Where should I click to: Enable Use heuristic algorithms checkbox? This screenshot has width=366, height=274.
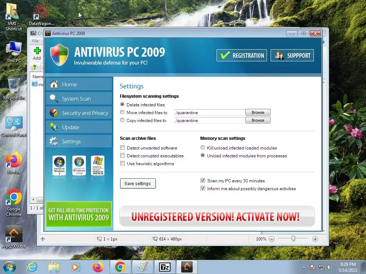pos(122,163)
